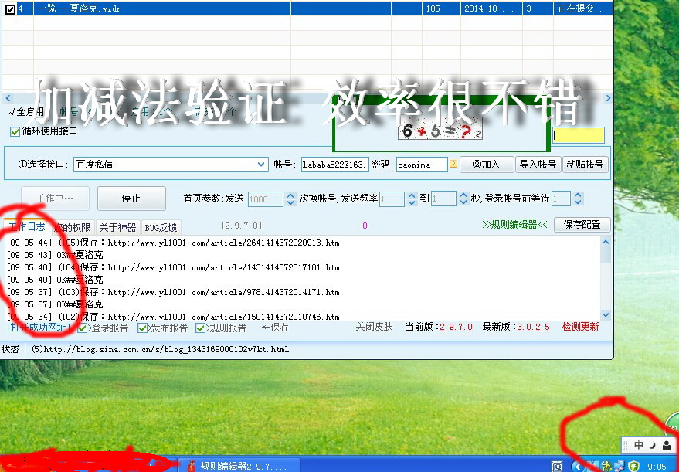Click the person icon in IME bar
The height and width of the screenshot is (472, 679).
(666, 446)
